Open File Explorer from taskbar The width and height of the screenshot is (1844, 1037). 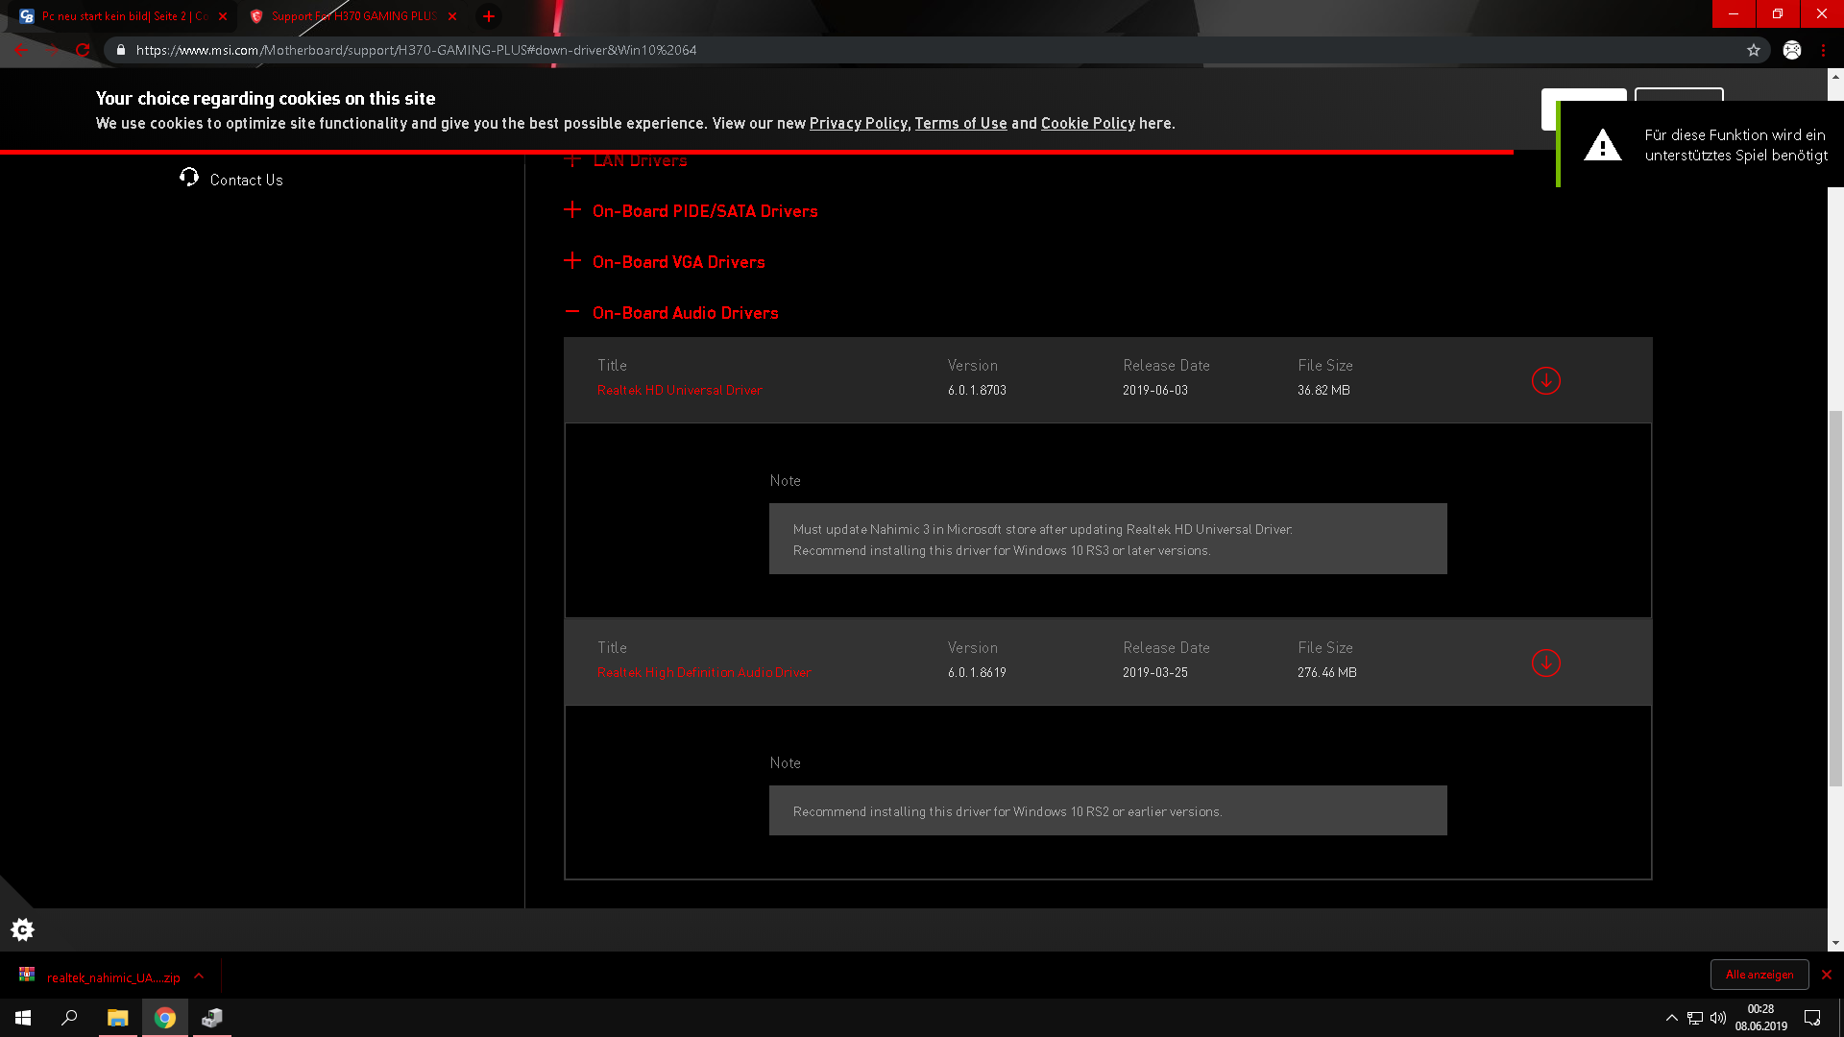click(117, 1018)
